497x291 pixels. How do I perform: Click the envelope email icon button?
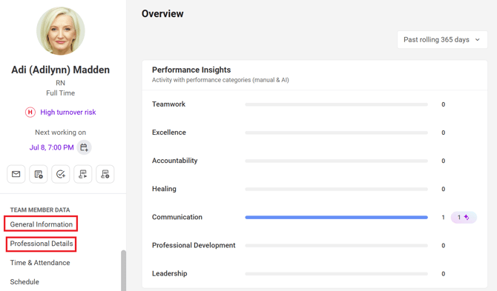[16, 174]
